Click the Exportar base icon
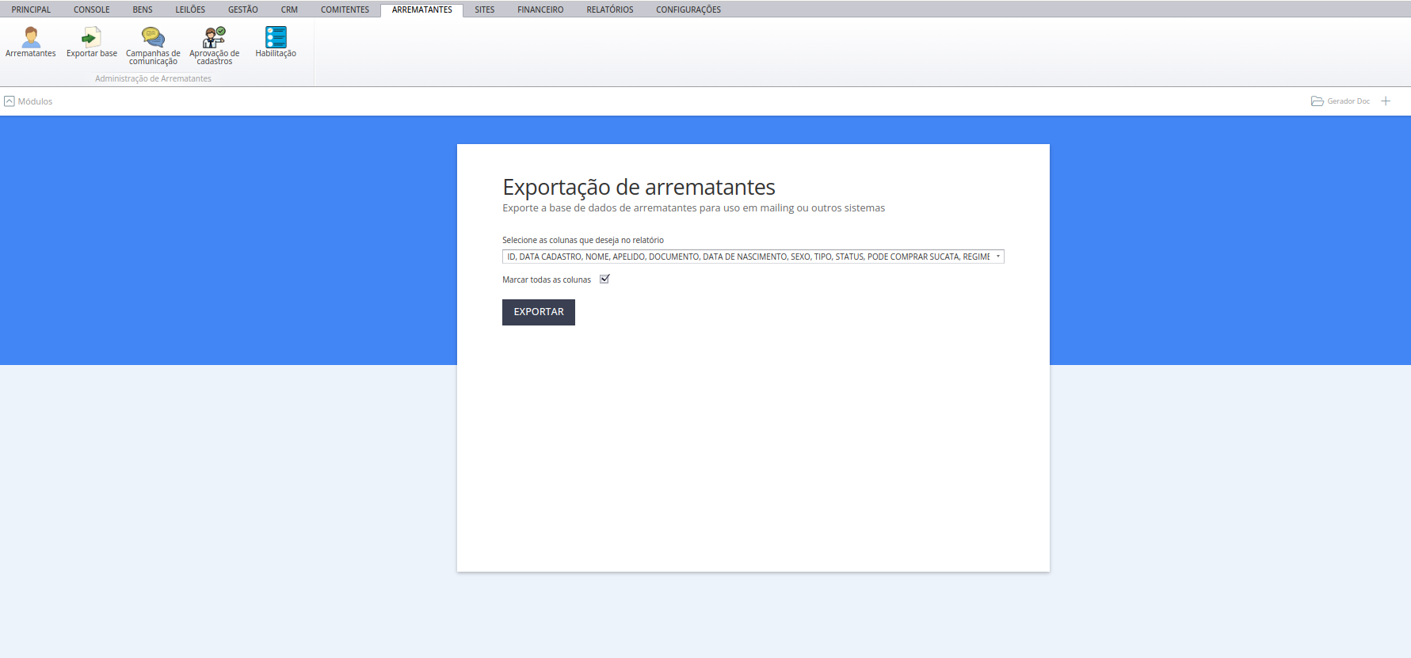Image resolution: width=1411 pixels, height=658 pixels. pyautogui.click(x=92, y=37)
